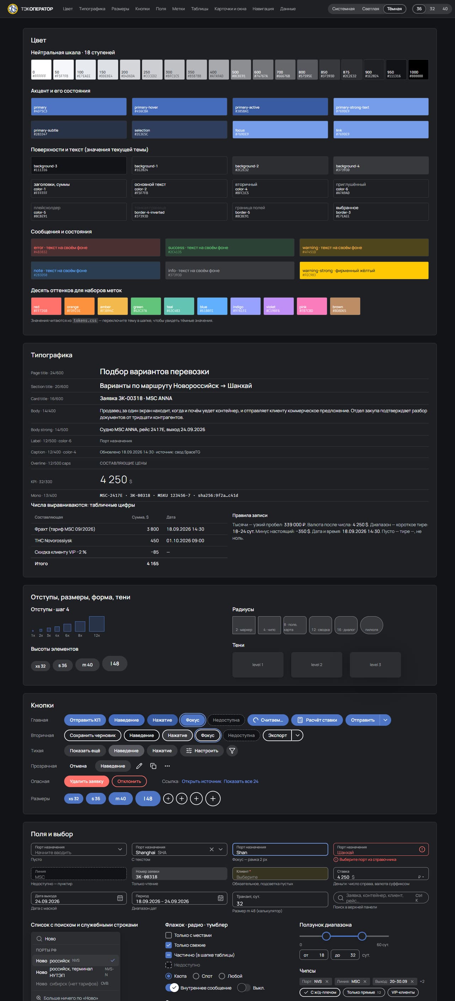Viewport: 455px width, 1001px height.
Task: Open the ₽ currency selector in «Ставка» field
Action: click(421, 877)
